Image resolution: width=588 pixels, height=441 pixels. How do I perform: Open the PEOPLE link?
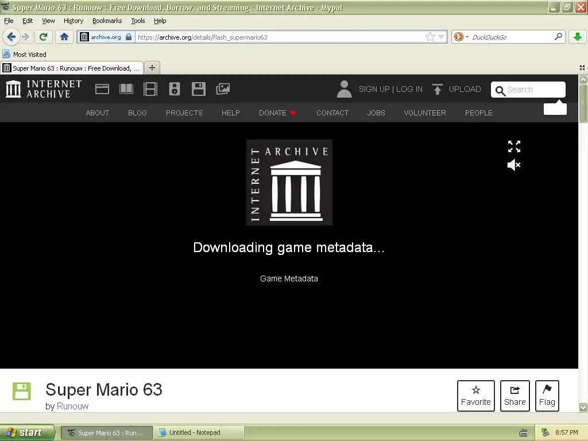(x=479, y=113)
